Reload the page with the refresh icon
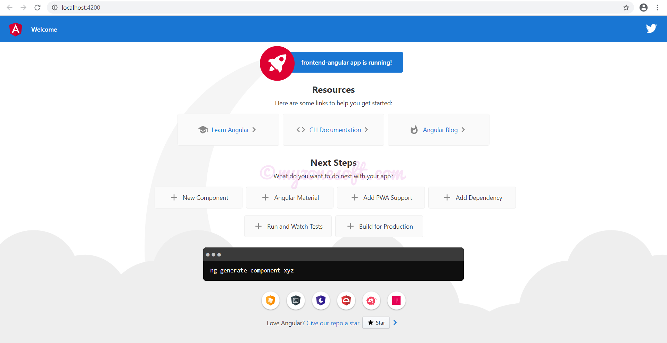The image size is (667, 343). (38, 7)
